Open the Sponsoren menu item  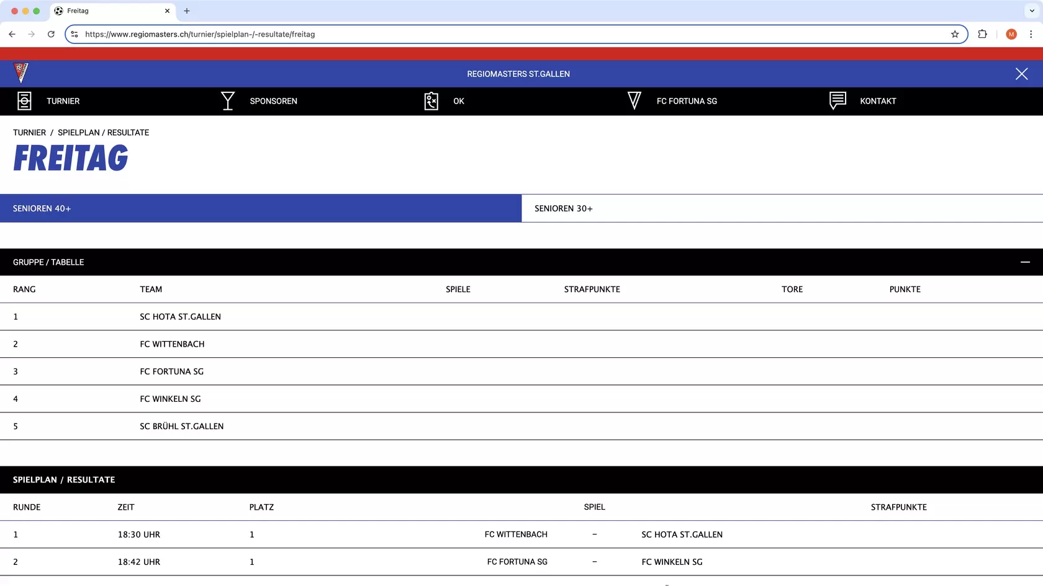pyautogui.click(x=273, y=101)
